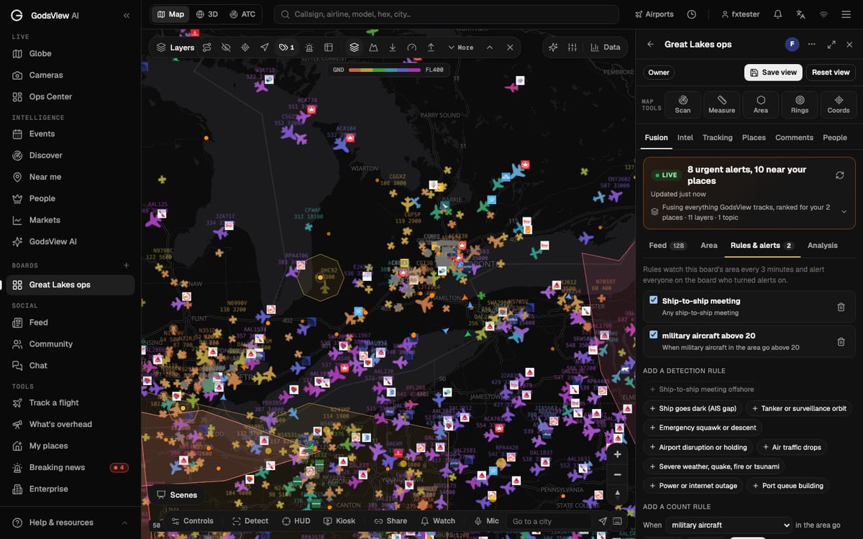Open Ops Center in the sidebar

coord(70,96)
